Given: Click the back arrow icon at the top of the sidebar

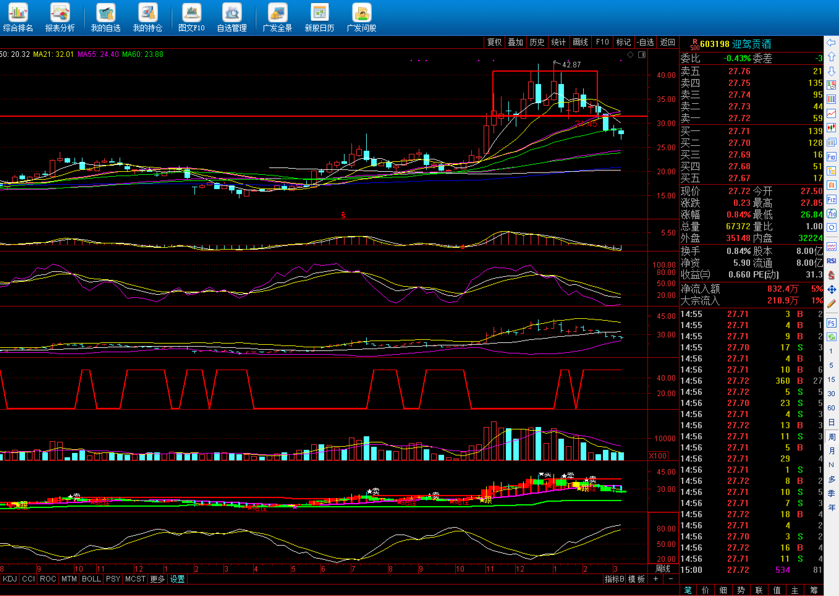Looking at the screenshot, I should (x=831, y=43).
